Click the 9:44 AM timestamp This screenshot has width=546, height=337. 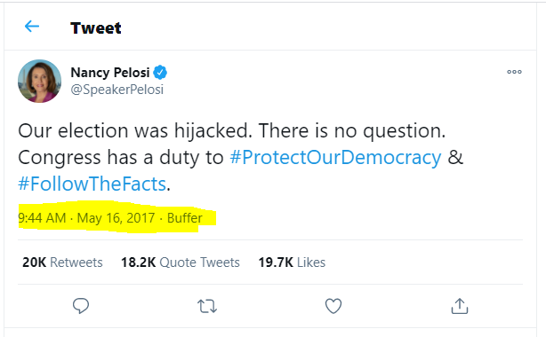(42, 218)
